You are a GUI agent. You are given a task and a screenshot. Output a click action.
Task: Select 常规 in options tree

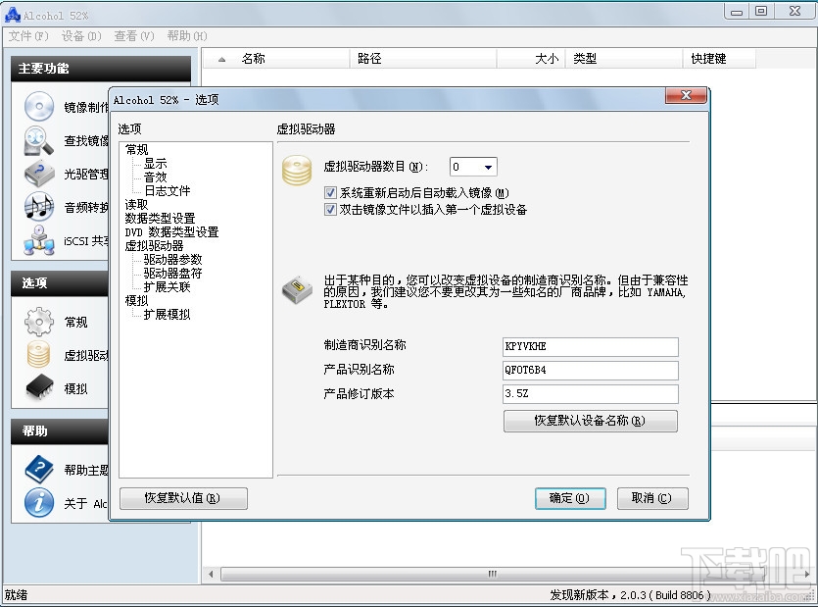click(137, 150)
